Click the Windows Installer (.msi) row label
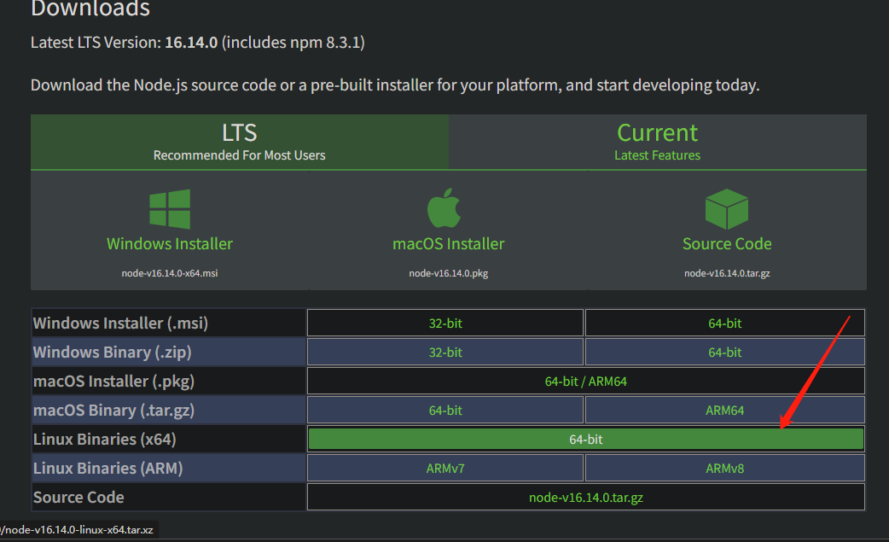The width and height of the screenshot is (889, 542). [x=120, y=323]
